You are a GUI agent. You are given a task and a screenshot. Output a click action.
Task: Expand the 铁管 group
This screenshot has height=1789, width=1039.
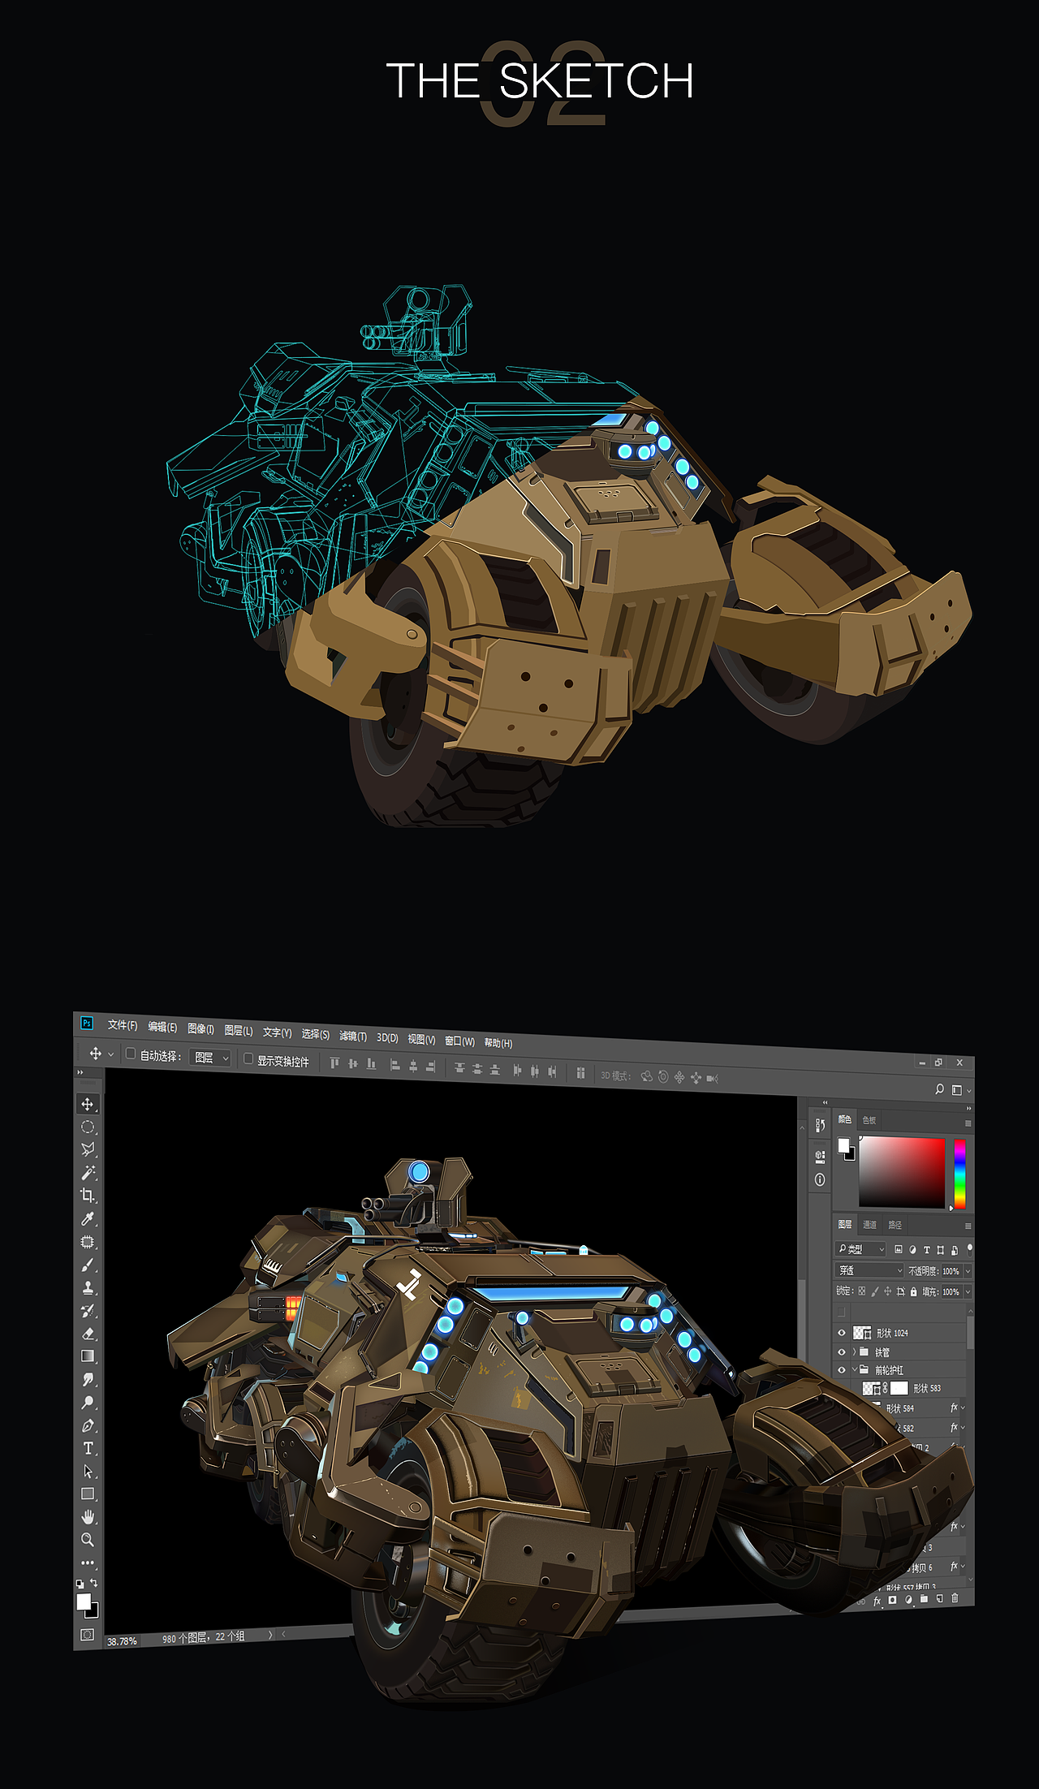(x=854, y=1352)
